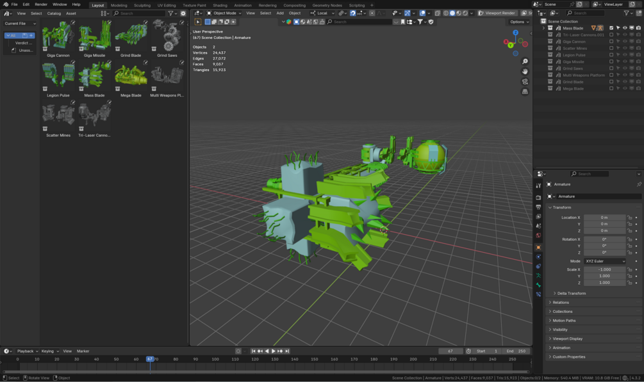Click the hand pan view gizmo
This screenshot has height=382, width=644.
click(x=525, y=72)
